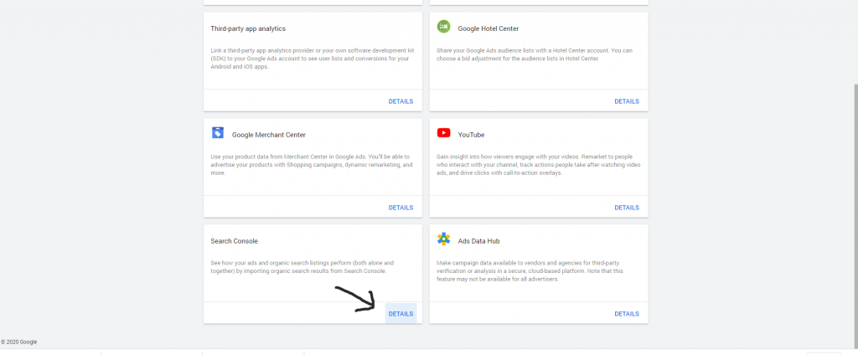The image size is (858, 355).
Task: Click the Search Console description text
Action: (x=302, y=267)
